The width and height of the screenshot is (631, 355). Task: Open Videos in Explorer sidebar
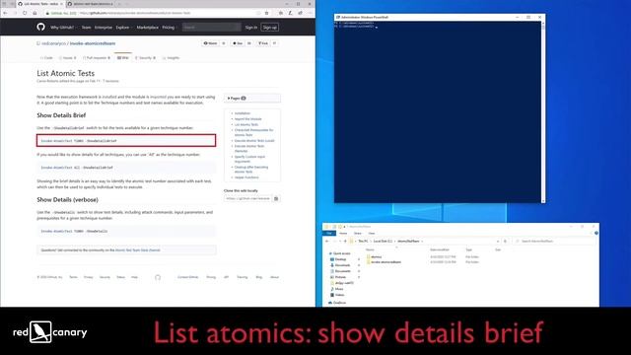point(337,295)
